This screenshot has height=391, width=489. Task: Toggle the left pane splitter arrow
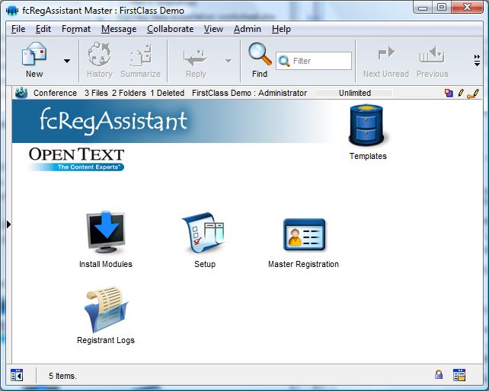point(8,224)
